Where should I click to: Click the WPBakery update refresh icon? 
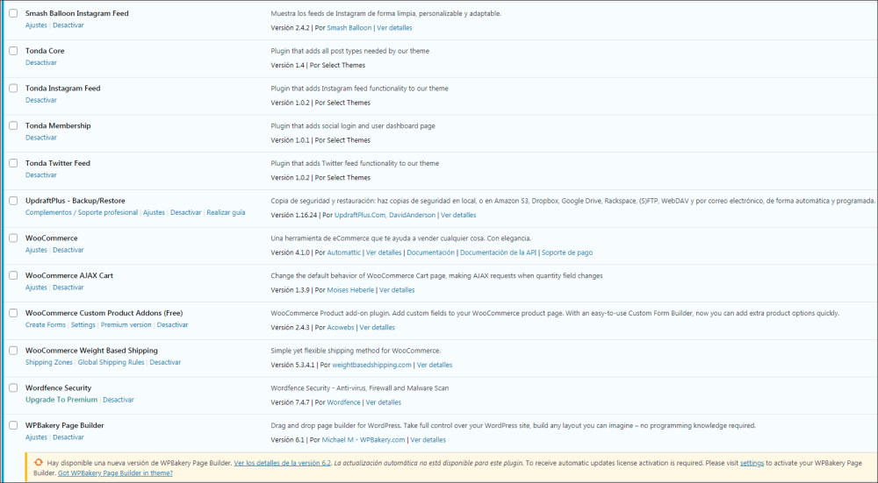(x=38, y=463)
